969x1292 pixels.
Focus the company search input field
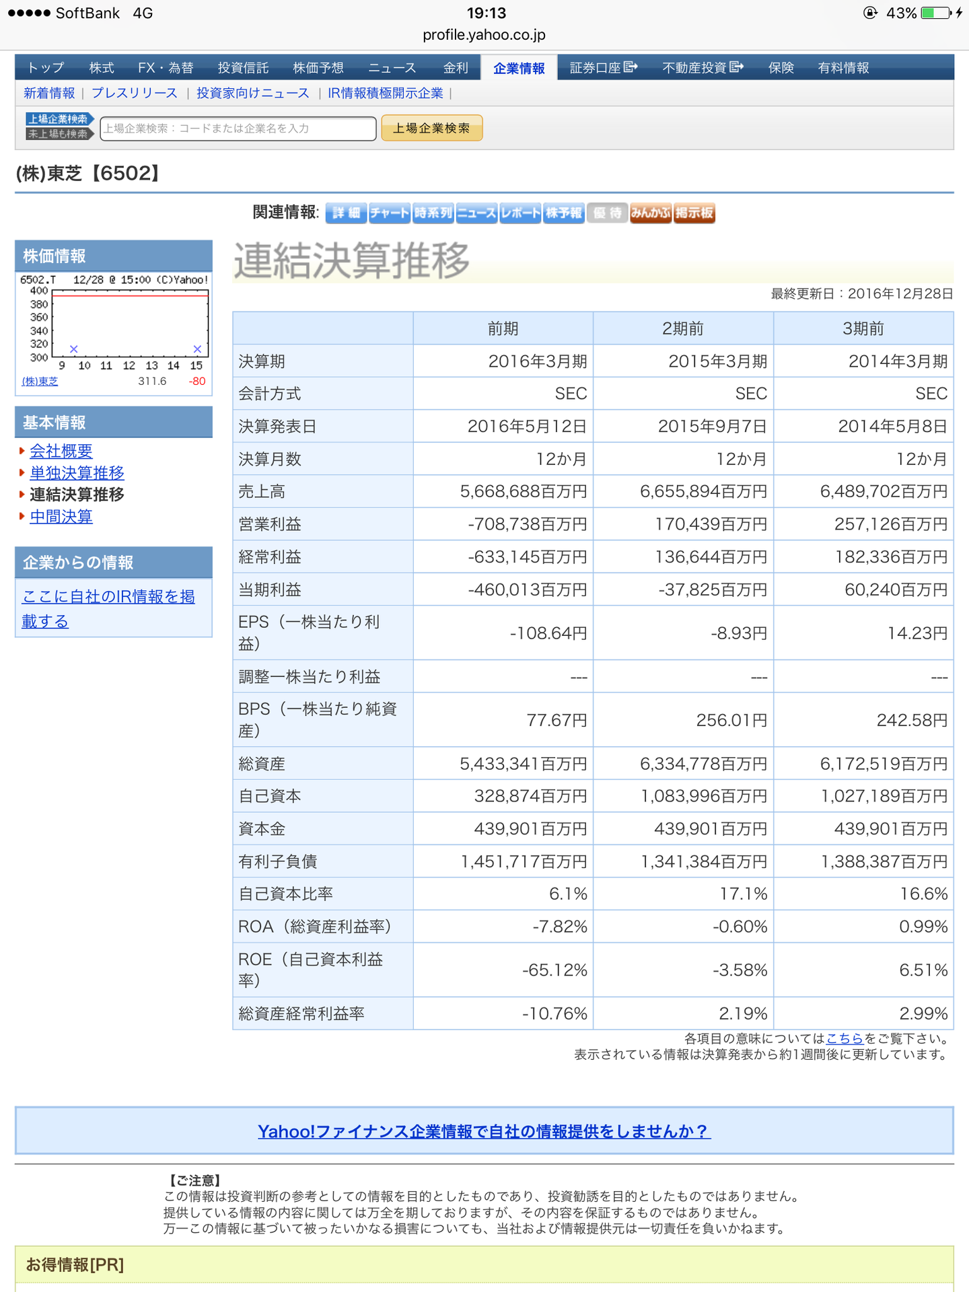pyautogui.click(x=238, y=129)
